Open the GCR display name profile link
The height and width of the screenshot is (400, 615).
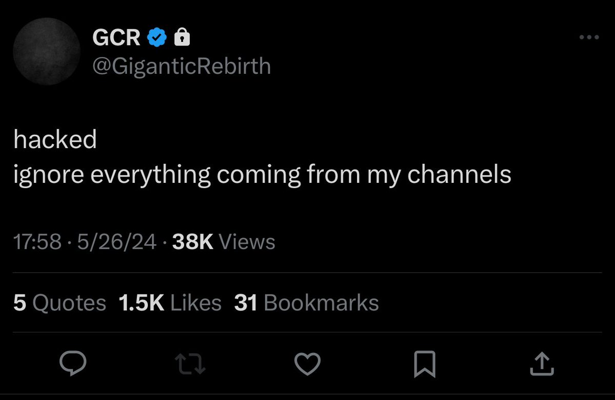(x=117, y=37)
